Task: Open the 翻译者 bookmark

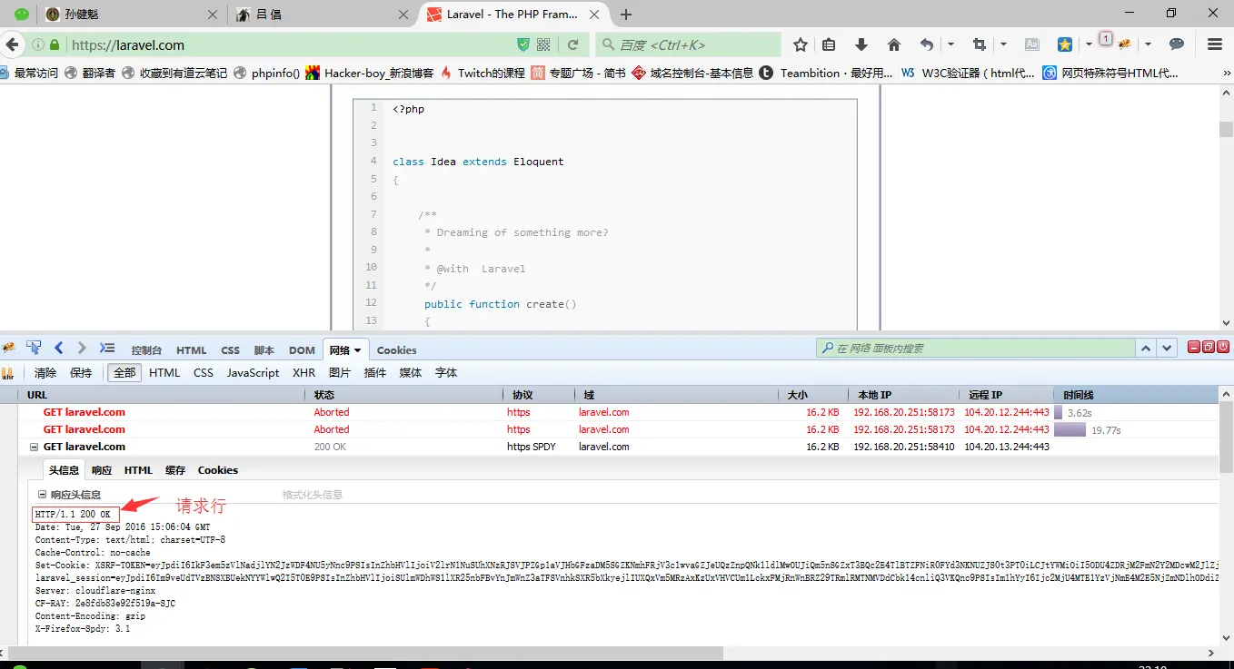Action: (90, 74)
